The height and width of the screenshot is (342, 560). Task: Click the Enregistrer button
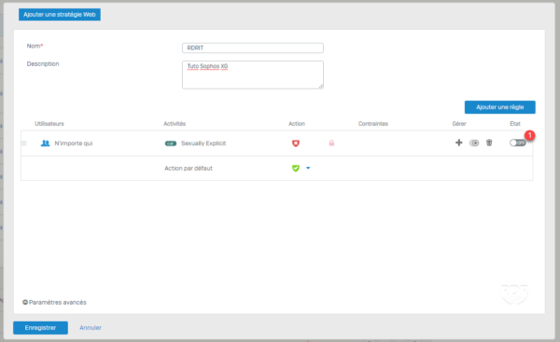pyautogui.click(x=40, y=328)
